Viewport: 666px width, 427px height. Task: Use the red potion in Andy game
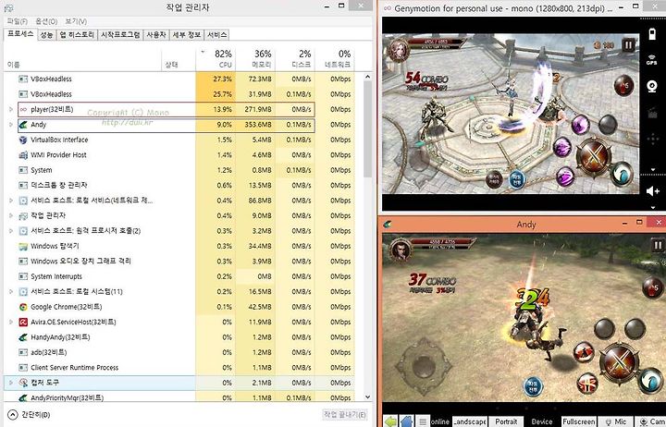pyautogui.click(x=653, y=287)
